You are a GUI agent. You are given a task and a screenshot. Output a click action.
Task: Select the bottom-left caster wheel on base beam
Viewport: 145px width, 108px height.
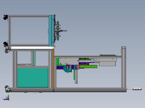coord(7,89)
